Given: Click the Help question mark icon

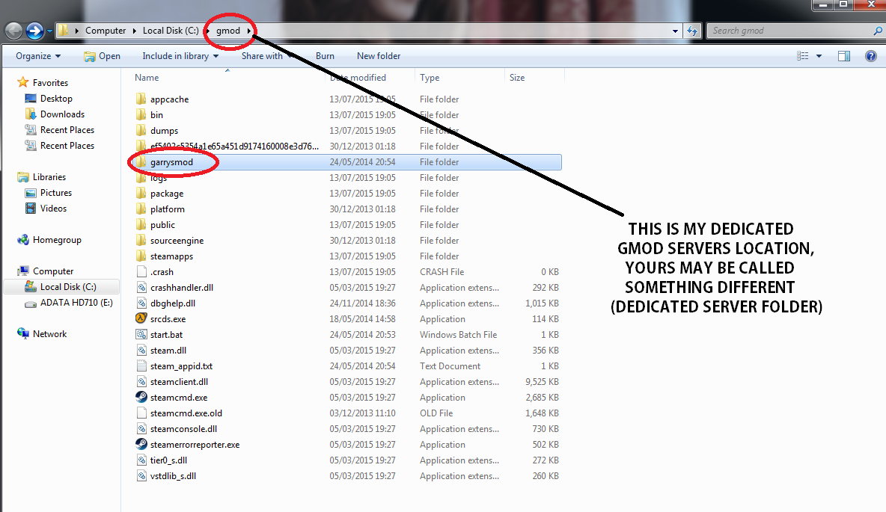Looking at the screenshot, I should tap(871, 56).
